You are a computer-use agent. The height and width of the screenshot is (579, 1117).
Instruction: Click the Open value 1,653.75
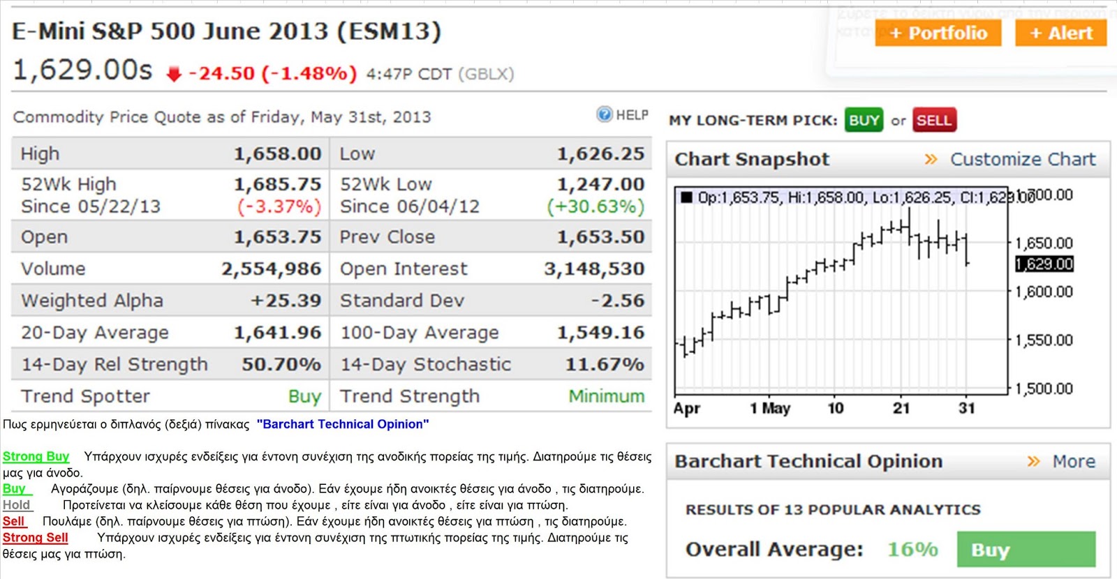coord(277,237)
